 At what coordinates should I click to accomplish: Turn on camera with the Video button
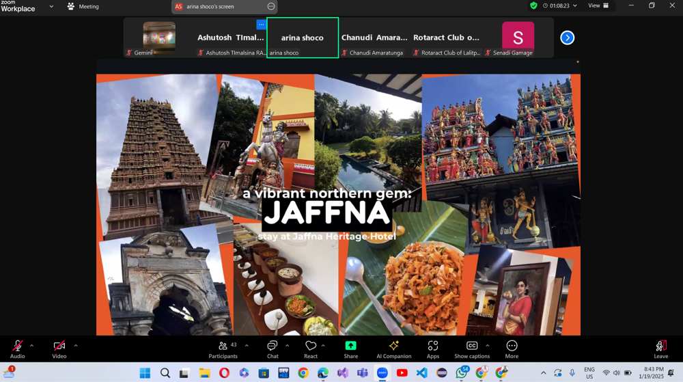[x=59, y=349]
